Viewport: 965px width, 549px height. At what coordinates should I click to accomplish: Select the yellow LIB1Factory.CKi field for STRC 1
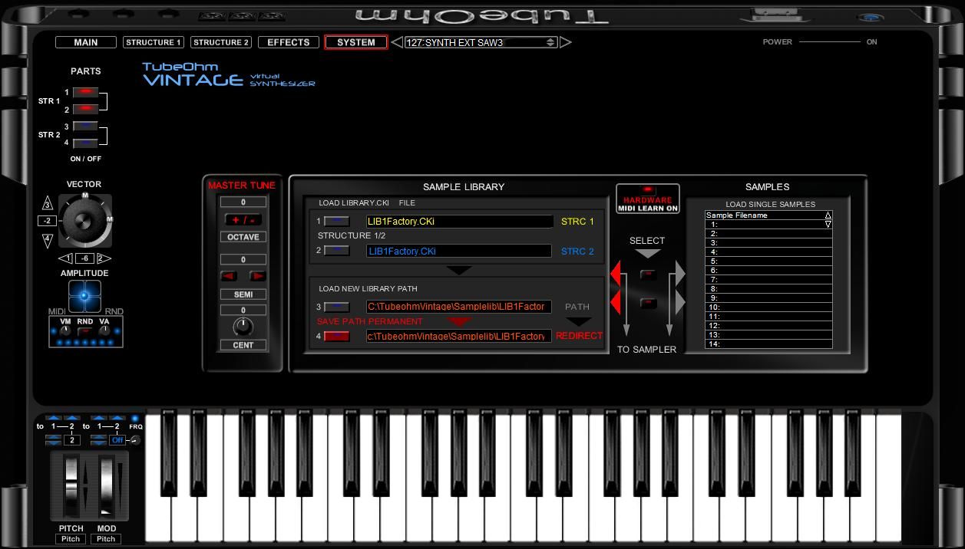[x=459, y=222]
